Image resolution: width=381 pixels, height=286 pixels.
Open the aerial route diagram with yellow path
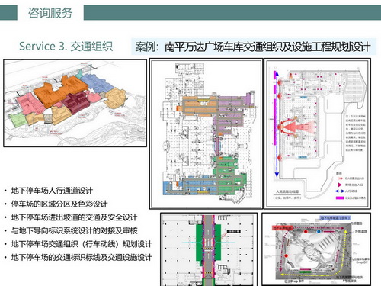316,249
